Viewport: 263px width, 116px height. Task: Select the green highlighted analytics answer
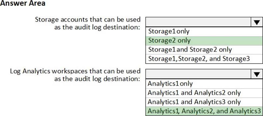click(x=205, y=111)
